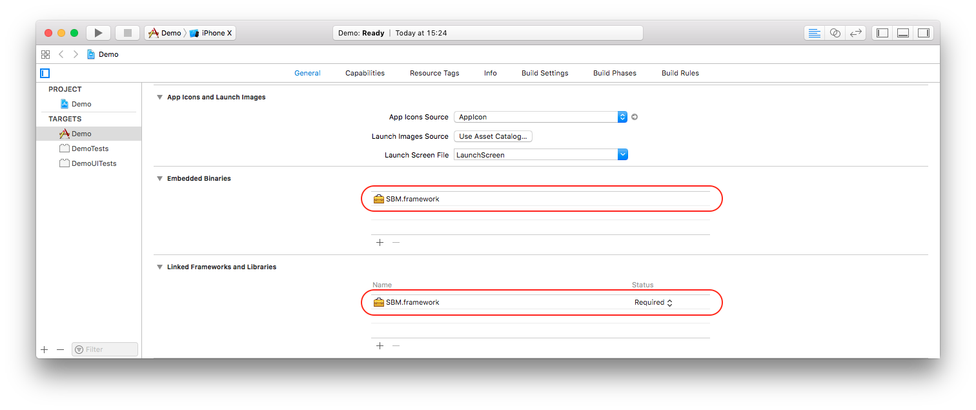
Task: Collapse App Icons and Launch Images section
Action: pyautogui.click(x=159, y=97)
